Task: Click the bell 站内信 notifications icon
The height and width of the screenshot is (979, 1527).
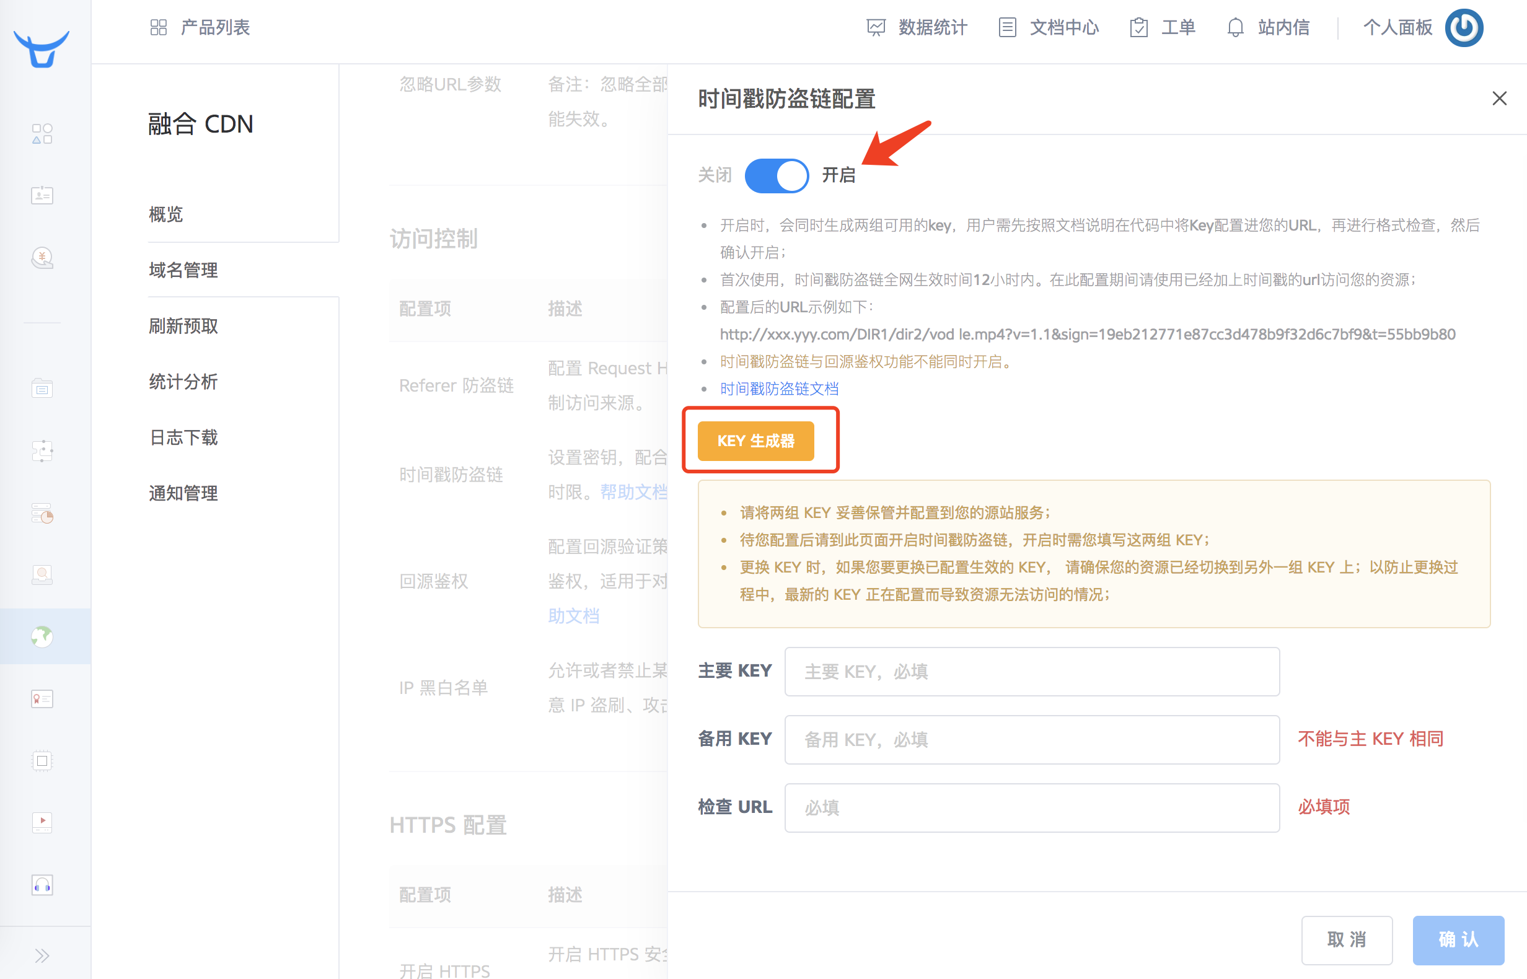Action: (1234, 28)
